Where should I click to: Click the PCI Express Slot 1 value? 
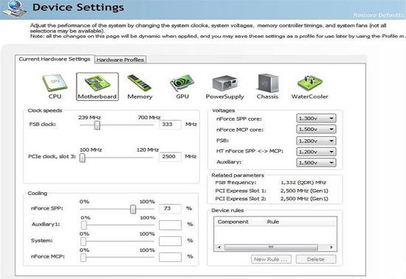point(304,191)
